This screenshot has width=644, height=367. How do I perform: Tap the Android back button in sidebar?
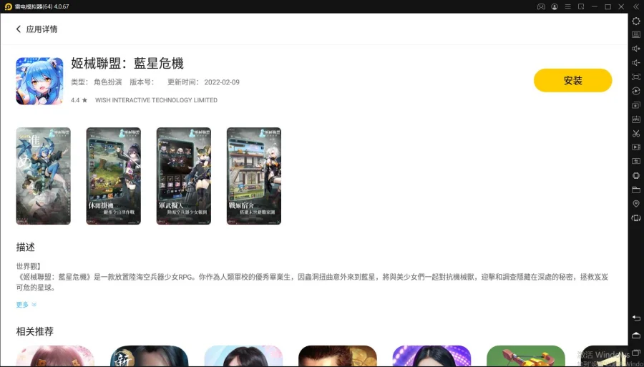click(x=636, y=318)
